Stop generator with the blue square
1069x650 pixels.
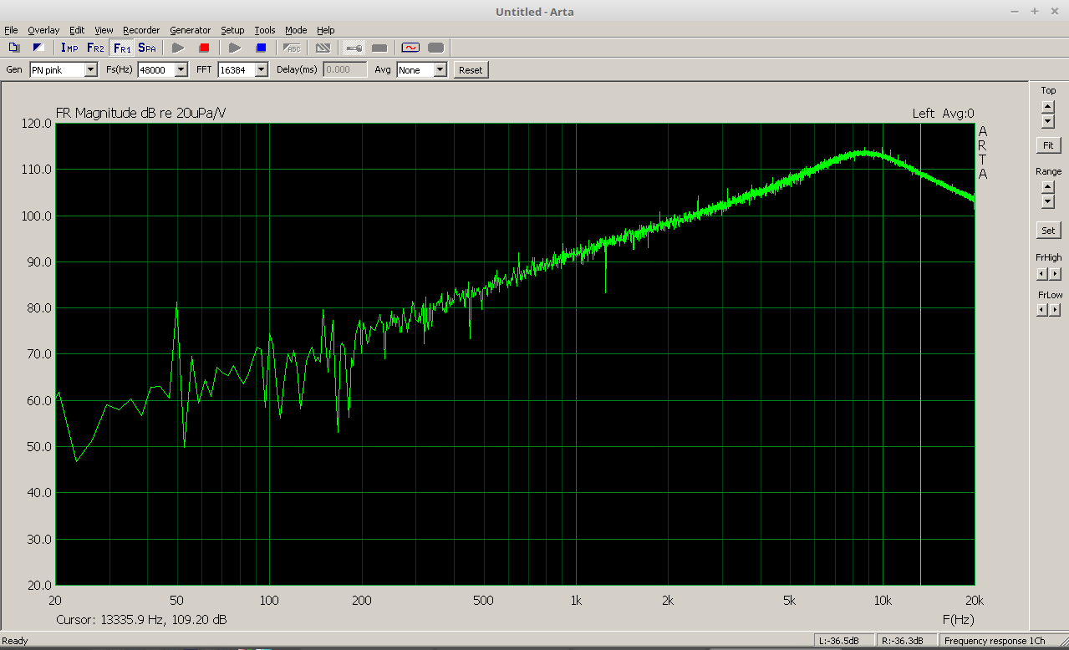click(261, 48)
